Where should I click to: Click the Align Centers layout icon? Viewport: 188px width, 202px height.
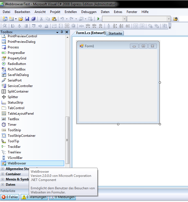(19, 26)
